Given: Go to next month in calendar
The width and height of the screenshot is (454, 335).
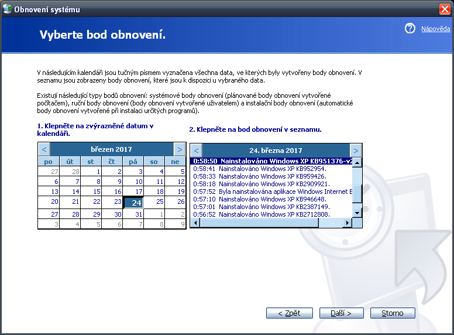Looking at the screenshot, I should 180,149.
